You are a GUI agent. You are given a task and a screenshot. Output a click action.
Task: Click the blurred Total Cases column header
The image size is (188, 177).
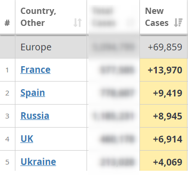[113, 17]
